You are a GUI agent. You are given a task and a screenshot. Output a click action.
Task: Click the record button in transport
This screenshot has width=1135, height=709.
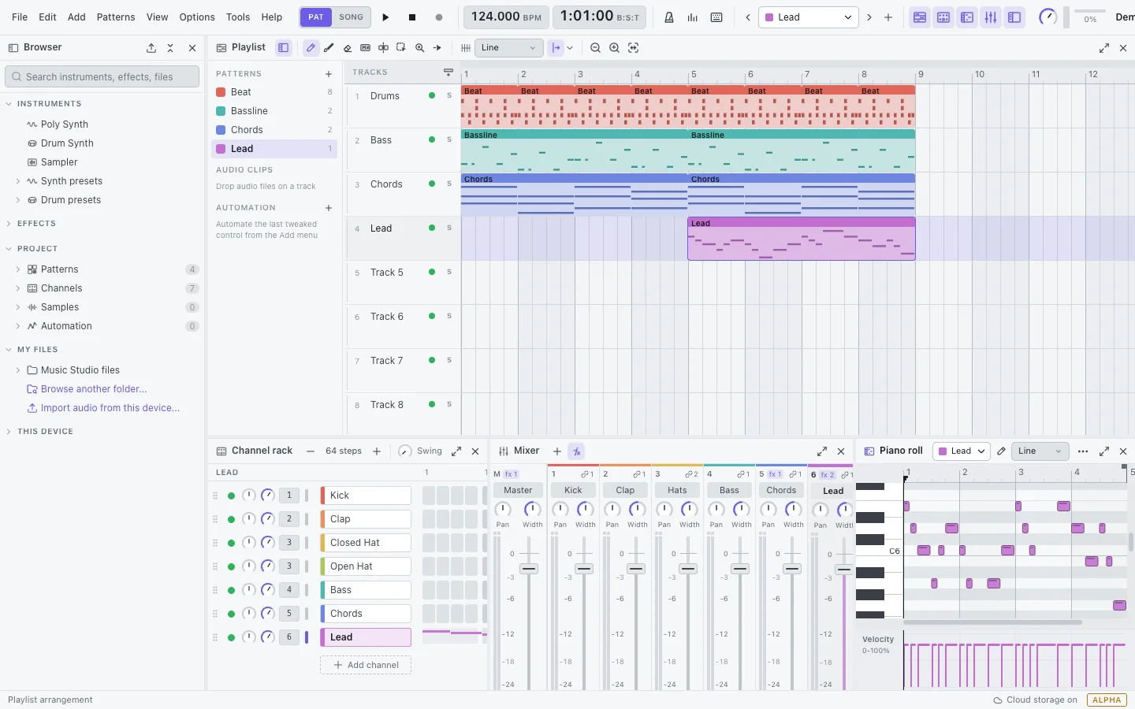coord(439,17)
